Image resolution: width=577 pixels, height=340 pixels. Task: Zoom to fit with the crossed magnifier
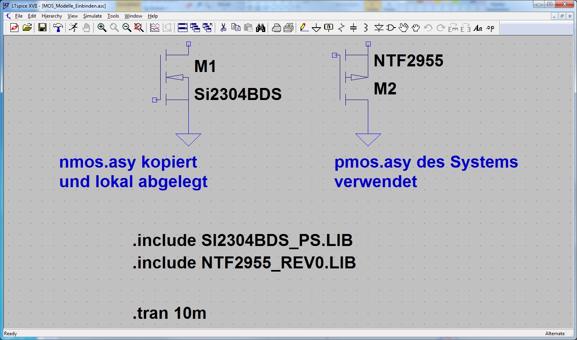pyautogui.click(x=139, y=28)
